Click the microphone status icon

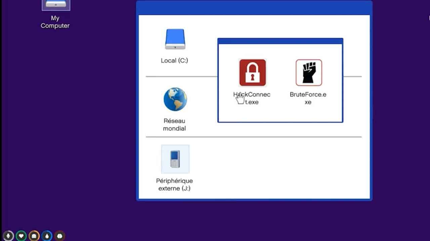point(8,236)
